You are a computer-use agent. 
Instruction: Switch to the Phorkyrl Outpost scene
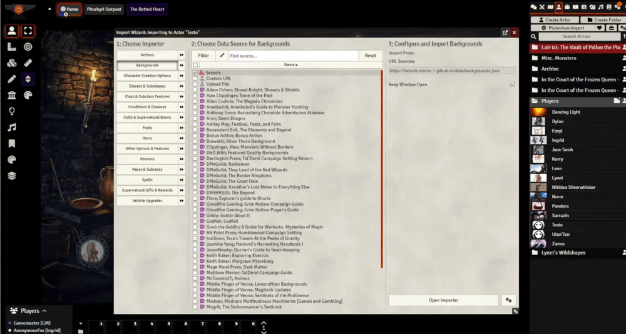[104, 9]
